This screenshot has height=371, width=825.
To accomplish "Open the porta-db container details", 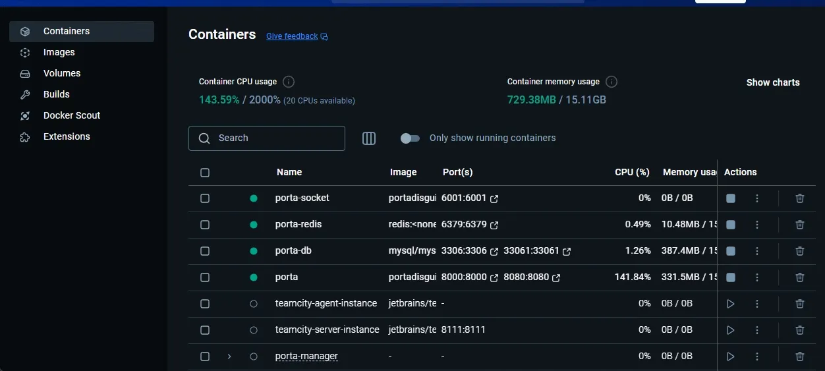I will coord(293,250).
